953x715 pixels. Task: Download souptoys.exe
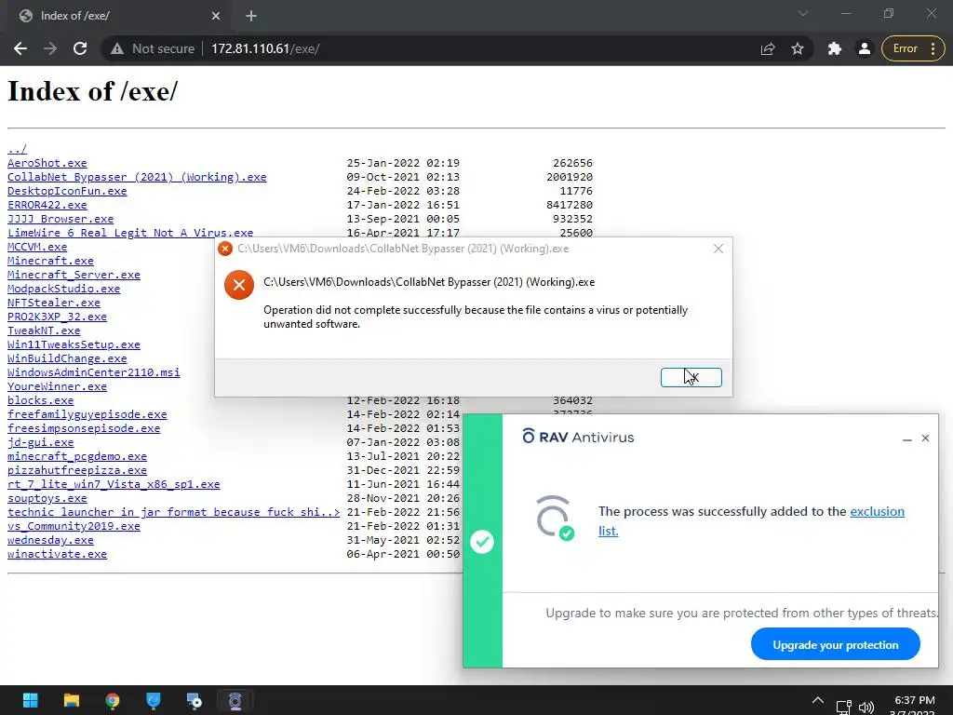pyautogui.click(x=47, y=498)
